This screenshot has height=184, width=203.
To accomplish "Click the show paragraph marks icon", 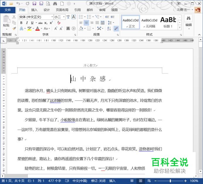I will pos(116,28).
